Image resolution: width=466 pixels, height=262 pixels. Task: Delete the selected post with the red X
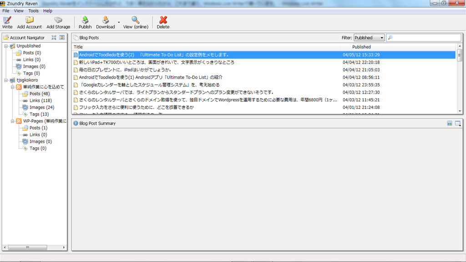(163, 20)
